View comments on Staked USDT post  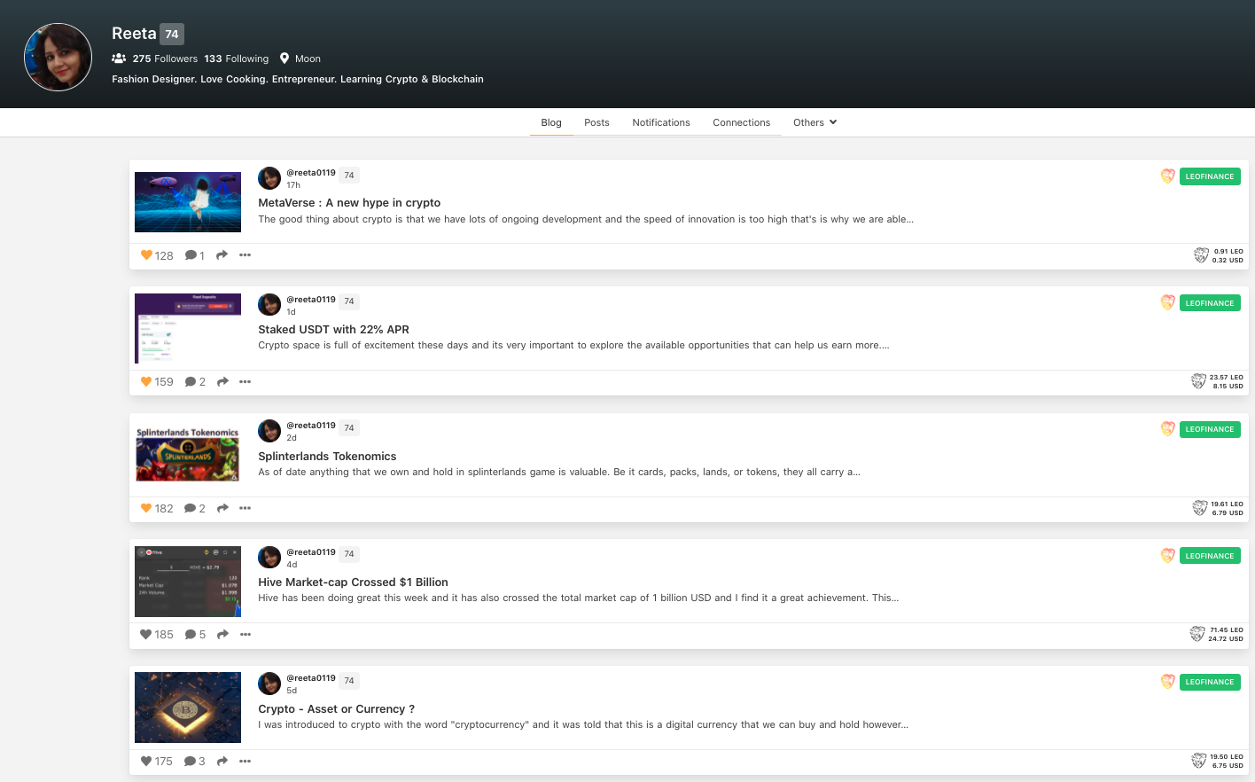point(191,382)
